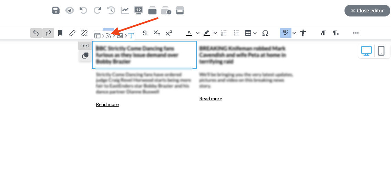Switch to desktop preview mode

point(366,51)
